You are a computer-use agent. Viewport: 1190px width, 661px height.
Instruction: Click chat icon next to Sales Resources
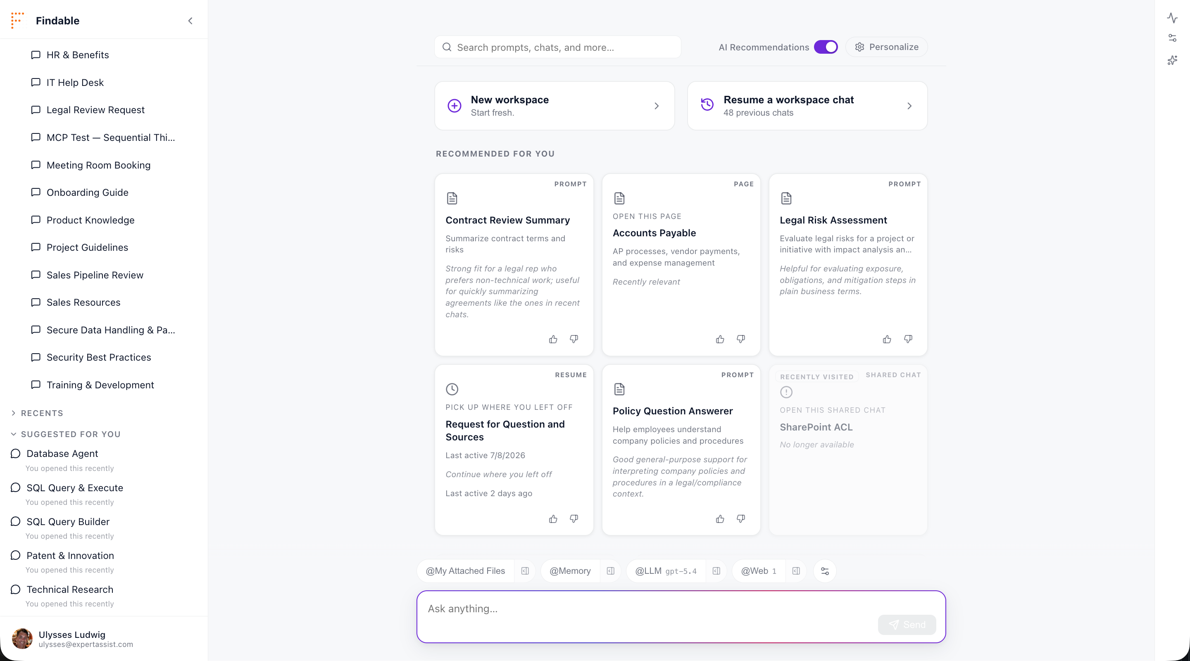point(36,302)
